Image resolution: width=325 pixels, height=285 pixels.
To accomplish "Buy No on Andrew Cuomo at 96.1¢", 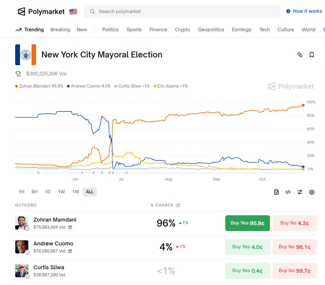I will point(294,247).
